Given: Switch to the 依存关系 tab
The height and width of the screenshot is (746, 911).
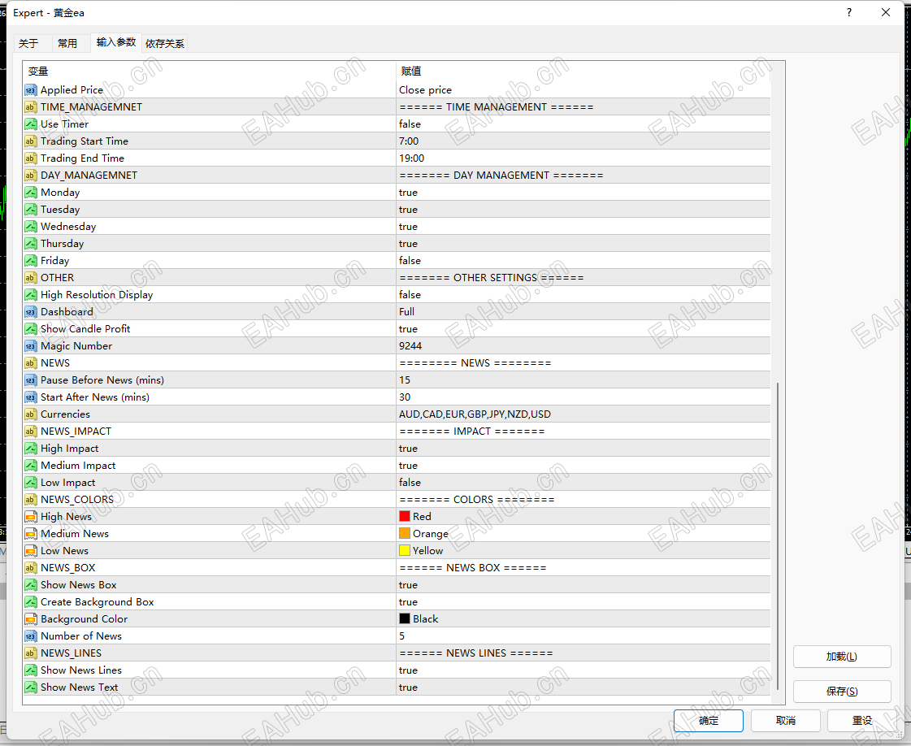Looking at the screenshot, I should pos(165,44).
